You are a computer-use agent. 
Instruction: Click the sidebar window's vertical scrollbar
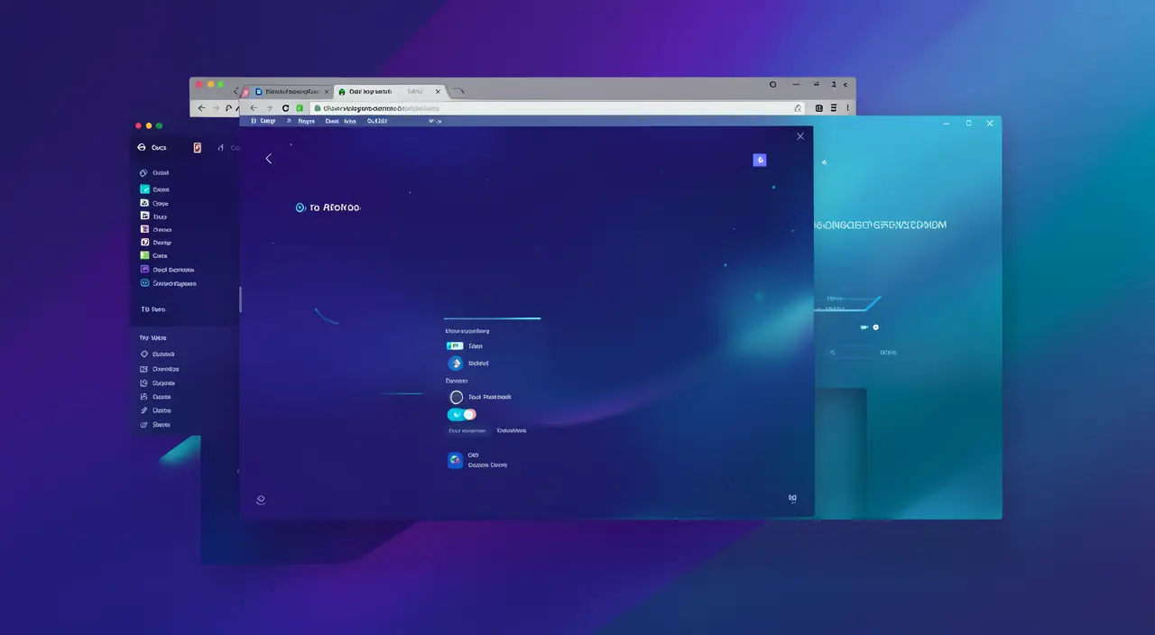(240, 299)
